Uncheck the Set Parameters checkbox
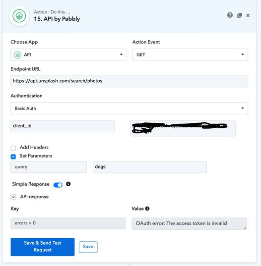Screen dimensions: 261x266 [13, 157]
